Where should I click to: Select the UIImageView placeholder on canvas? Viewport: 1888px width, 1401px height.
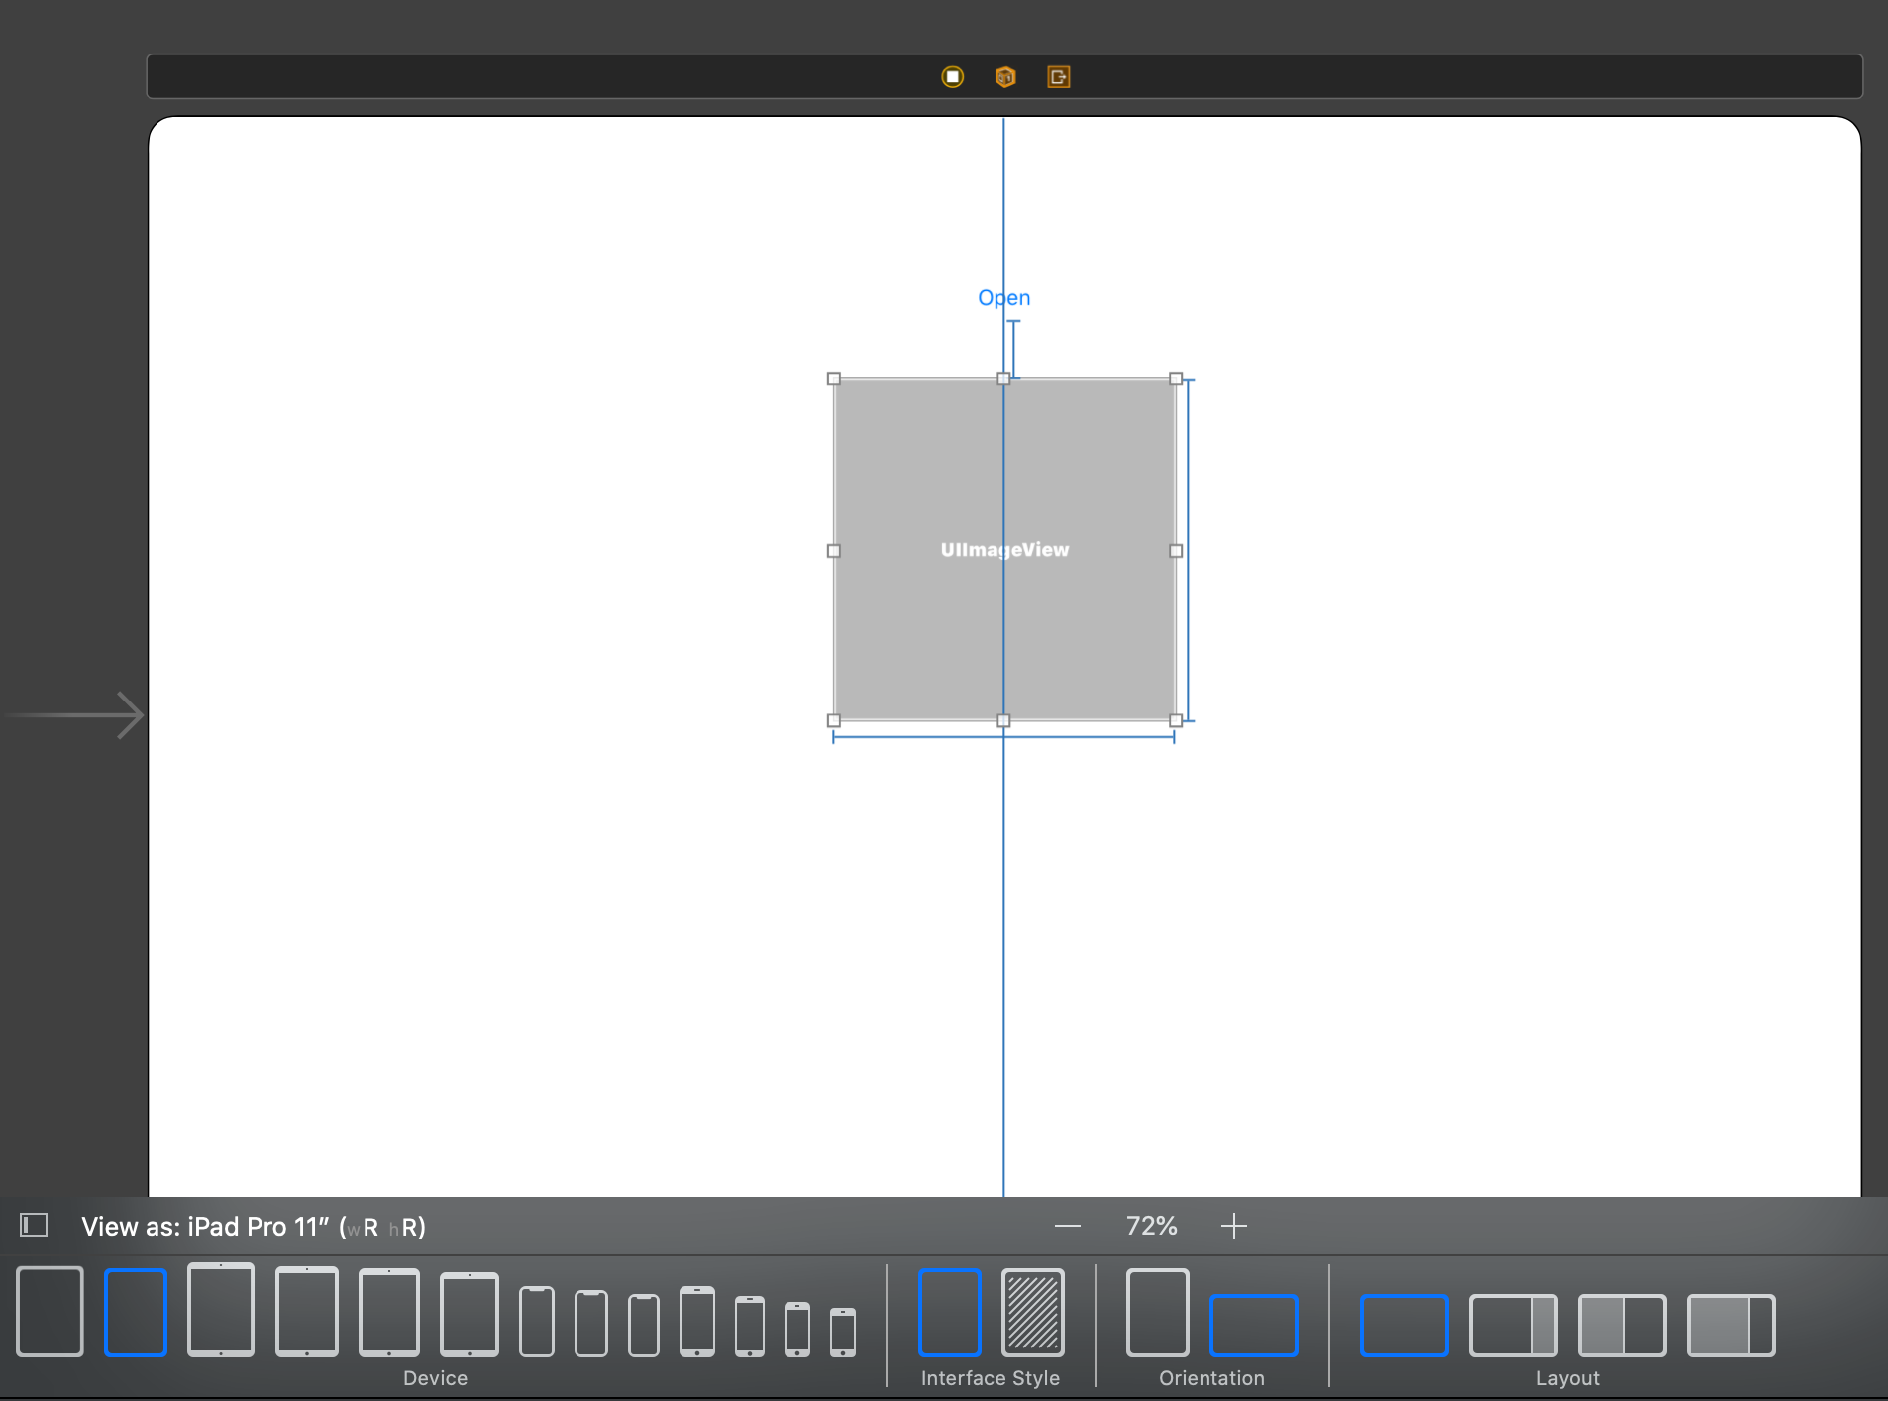[x=1005, y=550]
